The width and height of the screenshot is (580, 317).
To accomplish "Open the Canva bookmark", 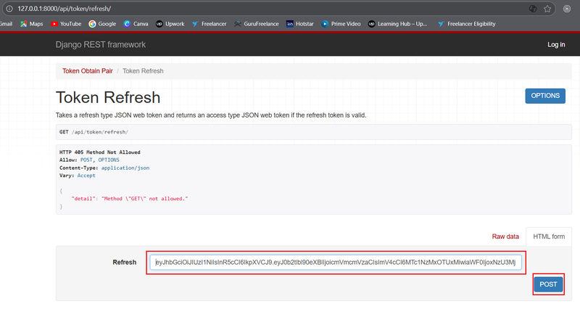I will pos(136,24).
